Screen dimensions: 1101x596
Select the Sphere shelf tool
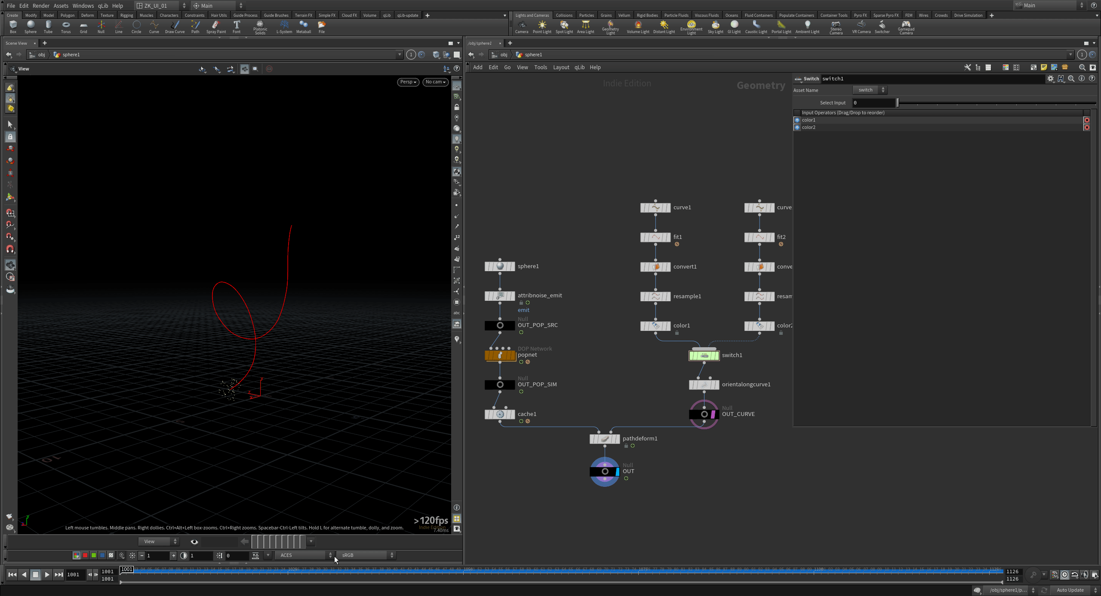point(30,27)
